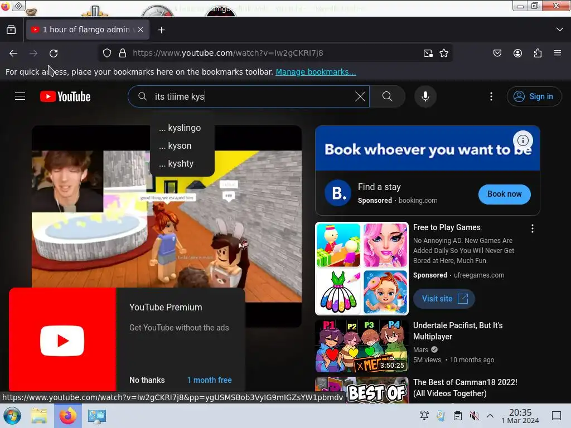Go back with the back arrow
This screenshot has width=571, height=428.
(x=13, y=53)
